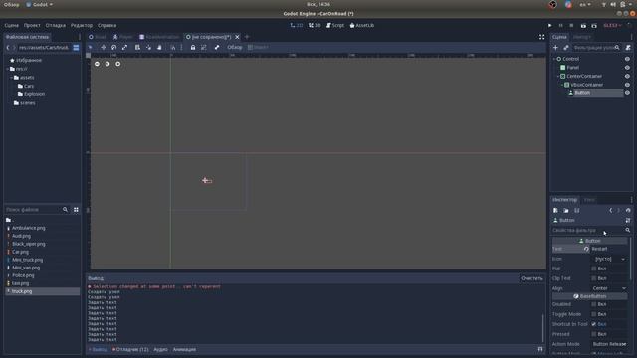637x358 pixels.
Task: Create a new resource in Inspector
Action: coord(555,210)
